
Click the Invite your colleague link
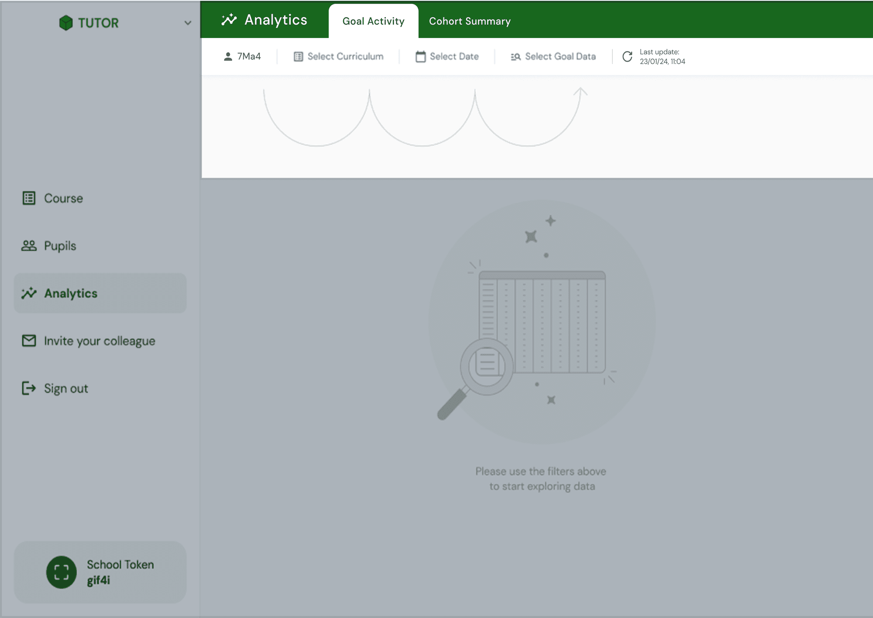click(100, 341)
